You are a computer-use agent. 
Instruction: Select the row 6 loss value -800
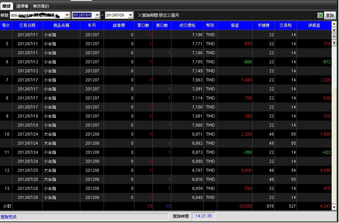tap(247, 62)
